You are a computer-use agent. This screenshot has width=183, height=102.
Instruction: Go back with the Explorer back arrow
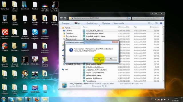61,18
